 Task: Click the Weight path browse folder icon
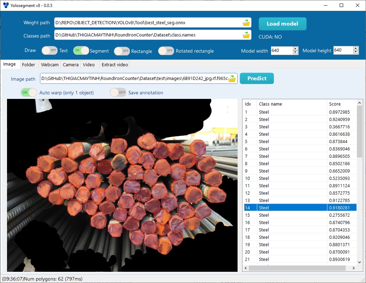click(246, 23)
